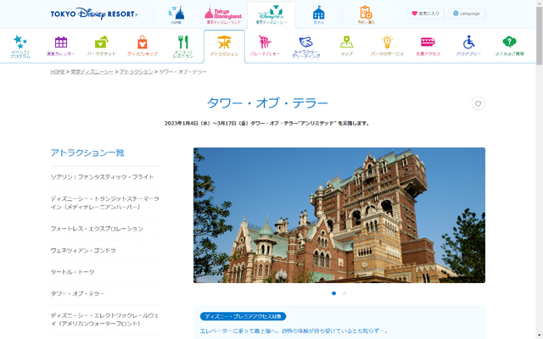Screen dimensions: 543x339
Task: Click the Tokyo Disney Resort logo
Action: coord(94,14)
